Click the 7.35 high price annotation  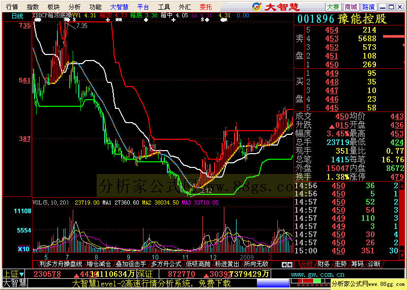point(82,26)
